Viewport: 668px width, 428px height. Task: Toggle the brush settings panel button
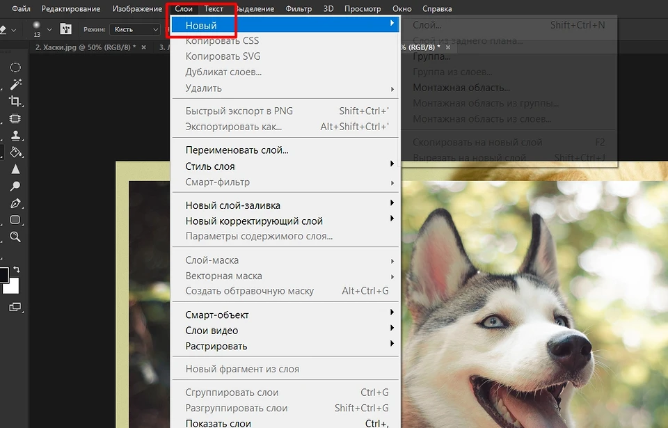pyautogui.click(x=66, y=29)
